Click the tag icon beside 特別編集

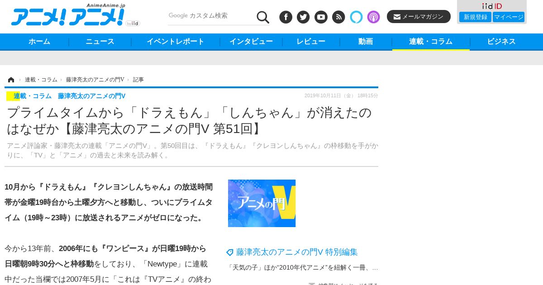click(230, 252)
